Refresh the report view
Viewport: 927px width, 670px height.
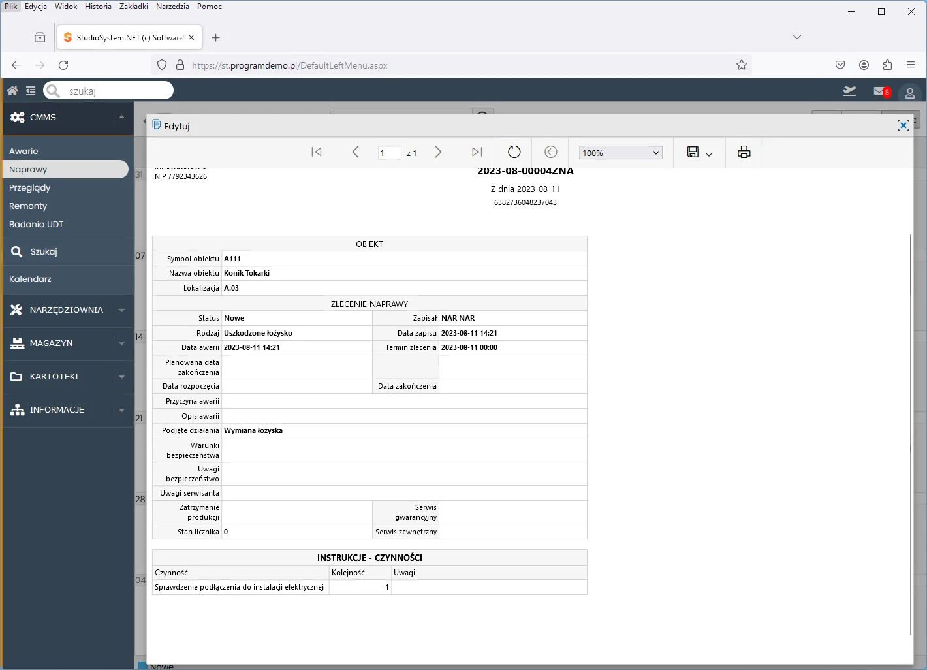[514, 152]
